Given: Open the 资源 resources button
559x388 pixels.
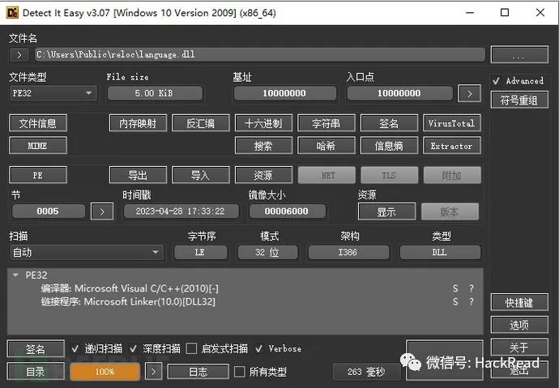Looking at the screenshot, I should 263,175.
